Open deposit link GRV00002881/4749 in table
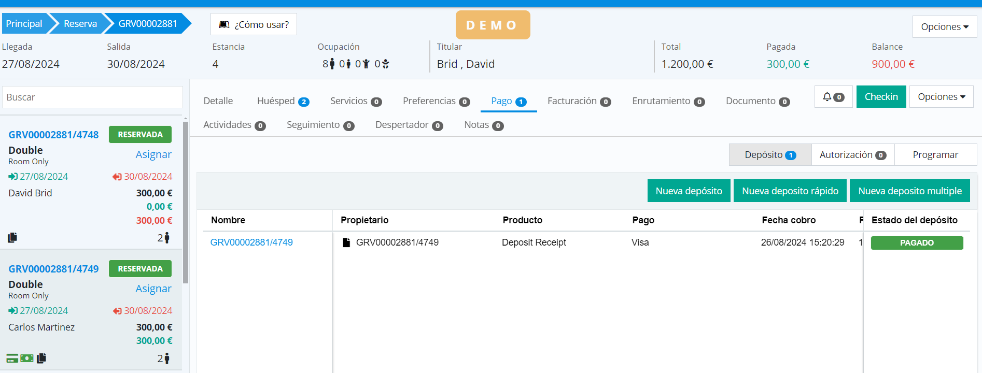Screen dimensions: 982x373 click(x=251, y=242)
